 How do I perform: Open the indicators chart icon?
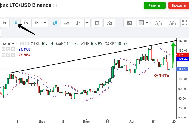click(109, 23)
